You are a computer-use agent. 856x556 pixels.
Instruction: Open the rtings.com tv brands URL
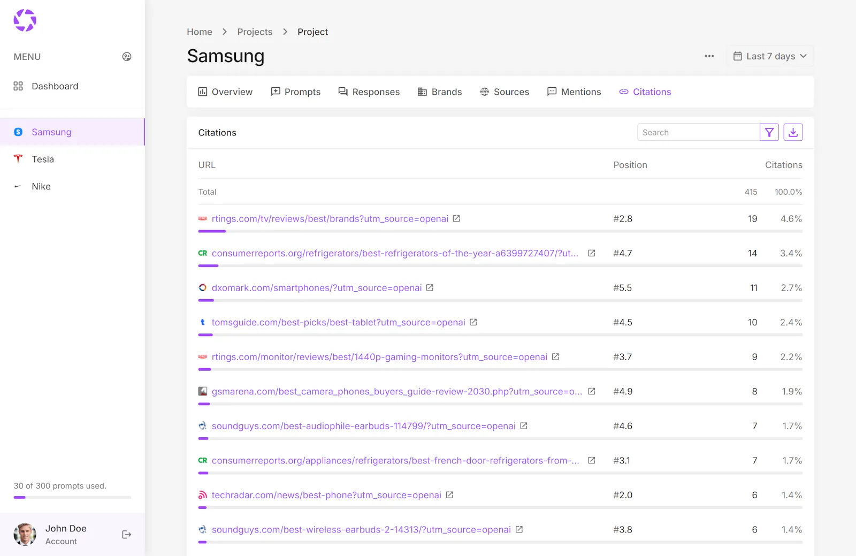point(330,219)
